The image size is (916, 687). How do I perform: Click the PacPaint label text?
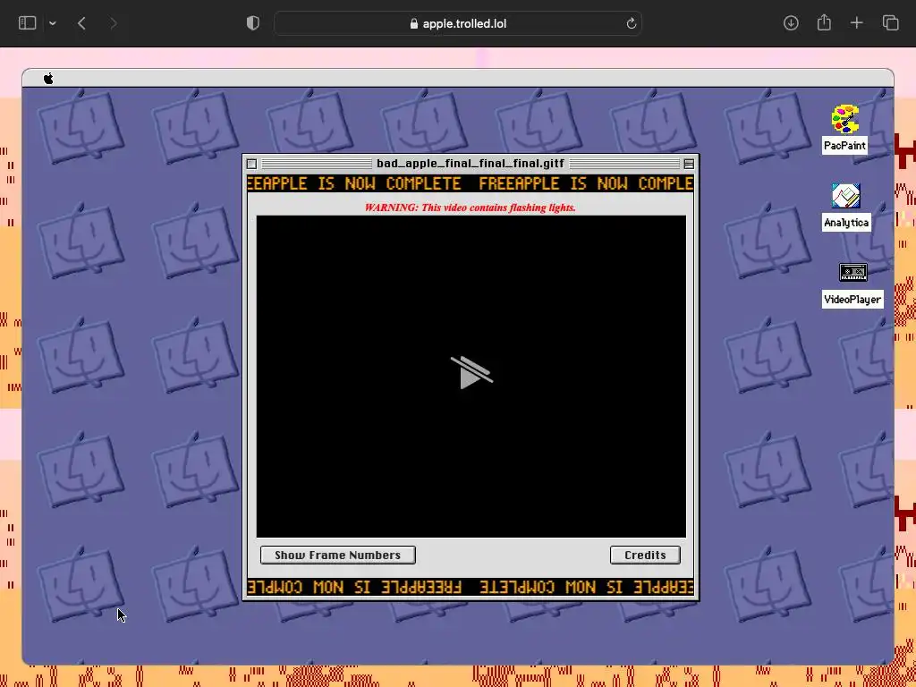[844, 146]
